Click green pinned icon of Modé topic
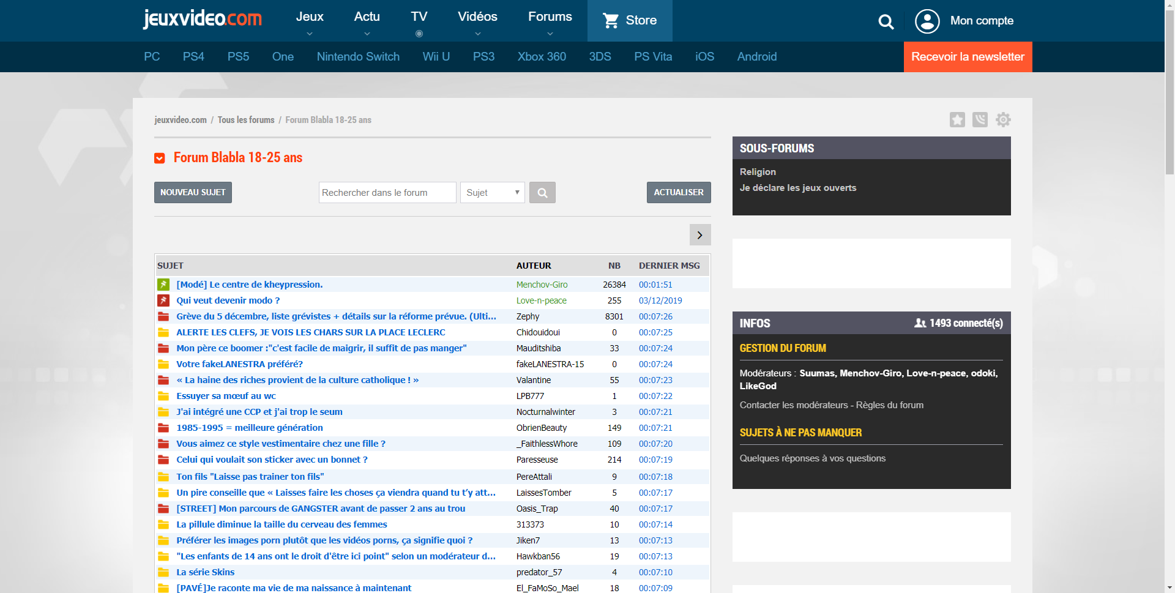This screenshot has width=1175, height=593. pyautogui.click(x=163, y=285)
